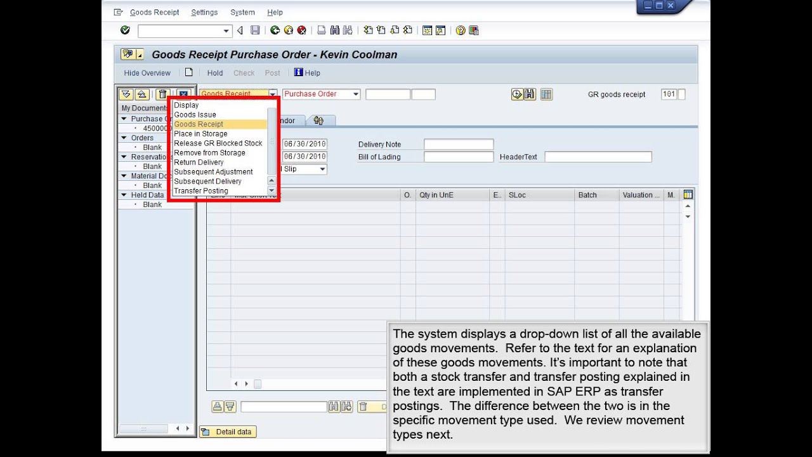Click the overview panel horizontal scroll right arrow
The width and height of the screenshot is (812, 457).
point(188,428)
